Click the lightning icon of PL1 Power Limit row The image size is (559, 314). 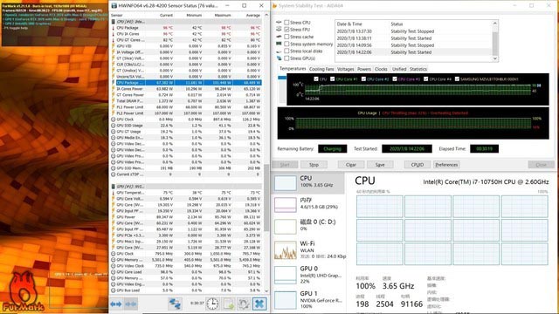pyautogui.click(x=114, y=107)
